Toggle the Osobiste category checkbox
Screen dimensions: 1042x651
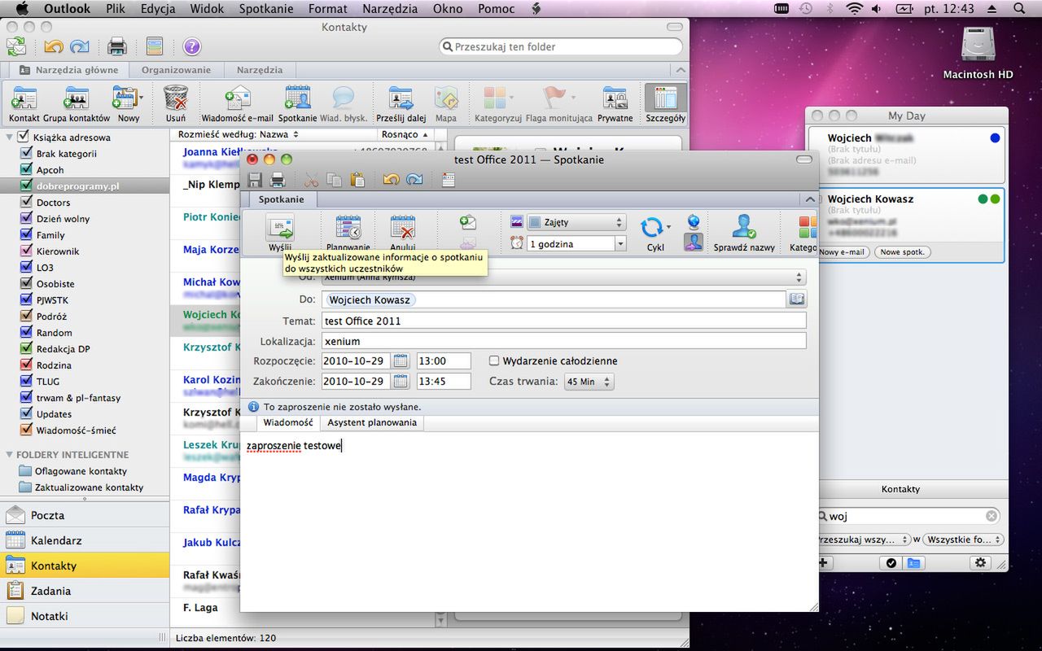[28, 283]
